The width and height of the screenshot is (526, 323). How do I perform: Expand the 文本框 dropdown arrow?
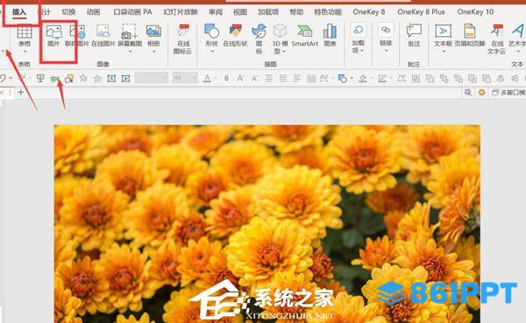click(443, 52)
